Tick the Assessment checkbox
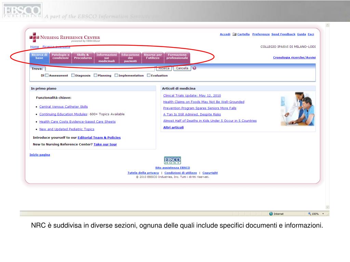Screen dimensions: 350x262 tap(47, 75)
